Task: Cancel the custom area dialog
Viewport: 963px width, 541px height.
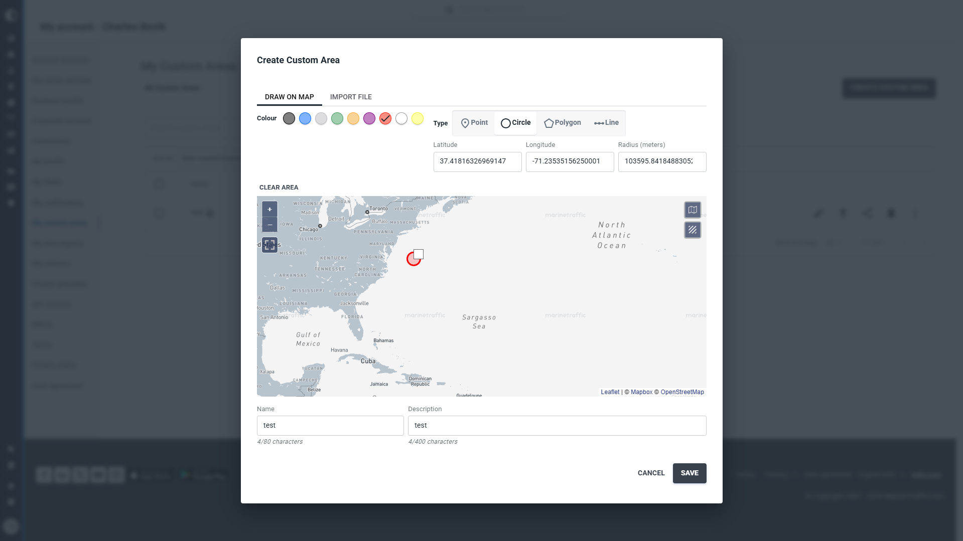Action: point(651,473)
